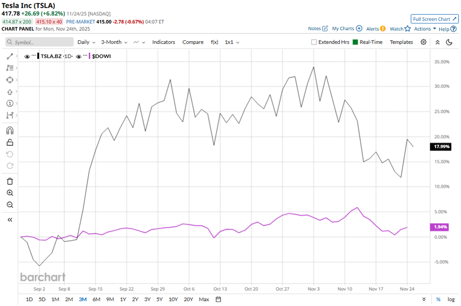The width and height of the screenshot is (461, 306).
Task: Toggle the Real-Time green checkbox
Action: pos(355,42)
